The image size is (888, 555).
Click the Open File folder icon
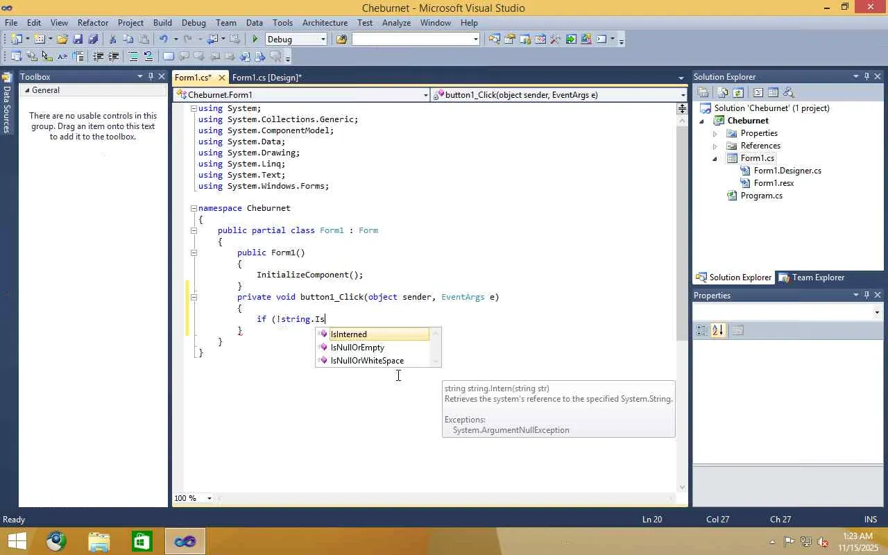tap(62, 40)
